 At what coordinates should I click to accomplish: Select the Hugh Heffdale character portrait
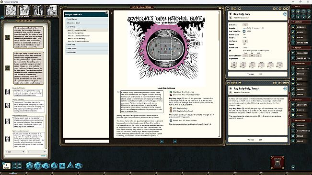[x=24, y=11]
